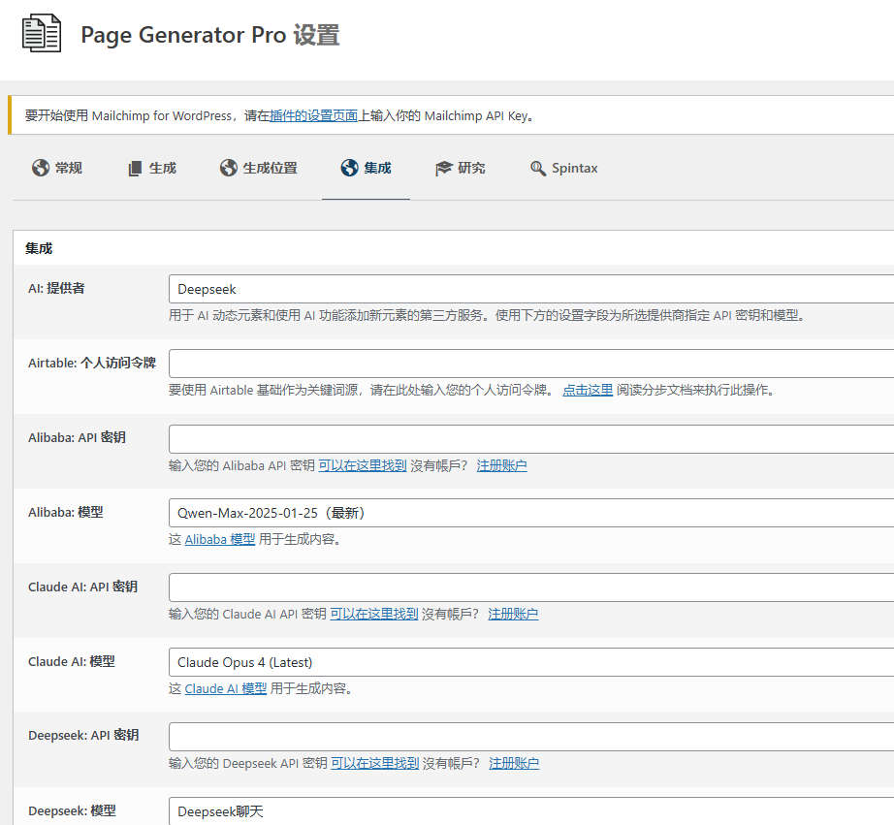Screen dimensions: 894x825
Task: Click the 点击这里 link for Airtable docs
Action: [x=588, y=390]
